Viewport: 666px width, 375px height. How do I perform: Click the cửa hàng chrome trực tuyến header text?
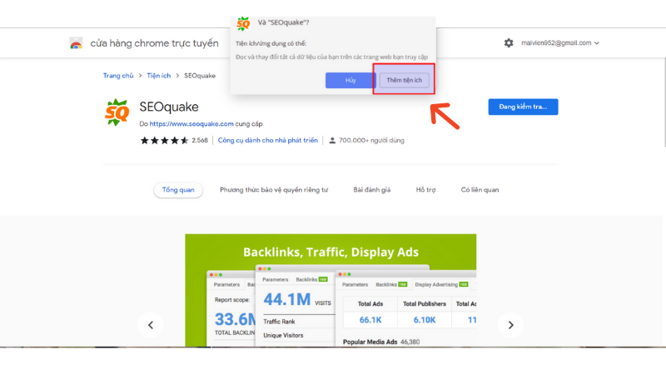click(x=154, y=43)
